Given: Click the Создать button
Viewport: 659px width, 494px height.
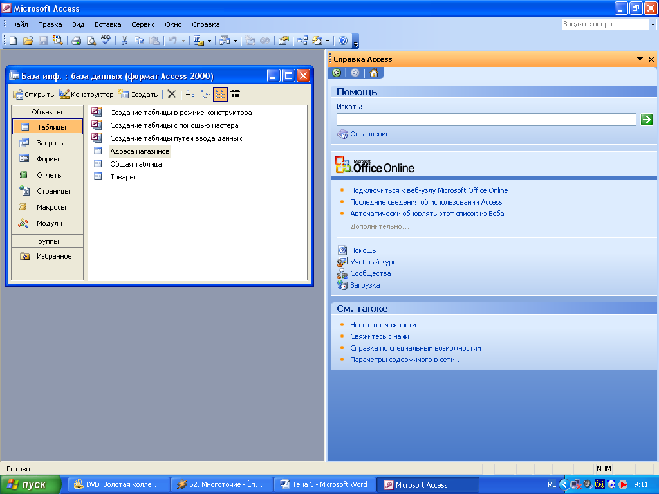Looking at the screenshot, I should coord(139,95).
